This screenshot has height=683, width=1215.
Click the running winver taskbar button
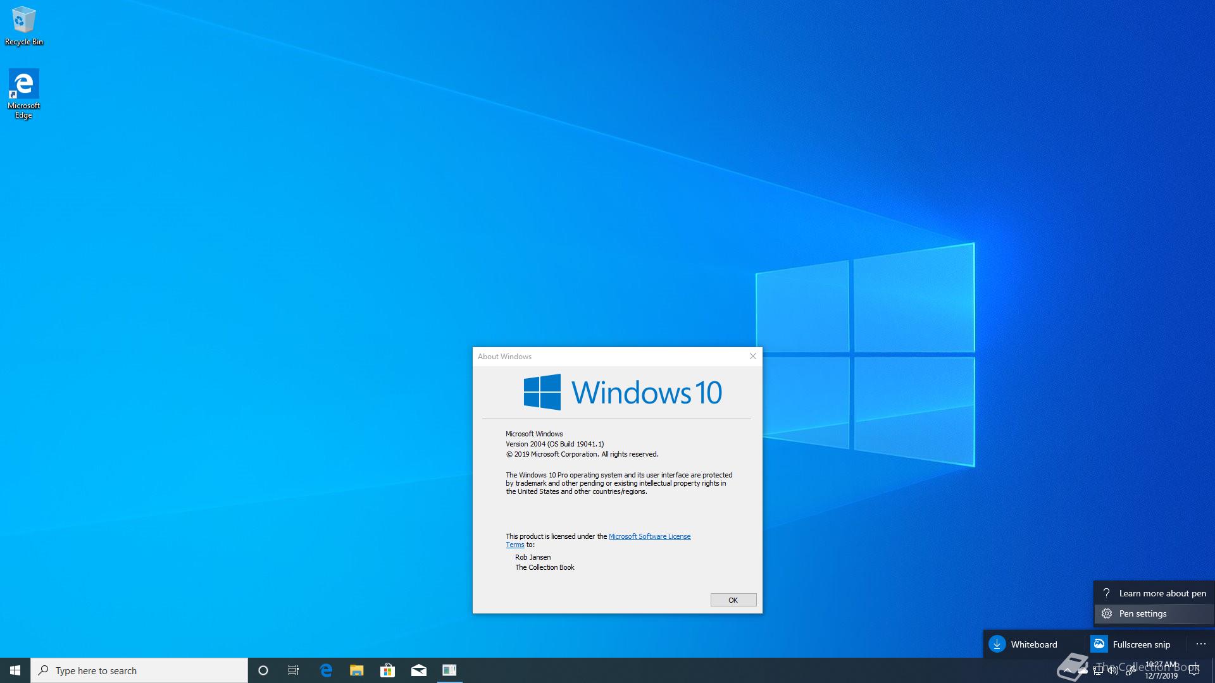449,670
